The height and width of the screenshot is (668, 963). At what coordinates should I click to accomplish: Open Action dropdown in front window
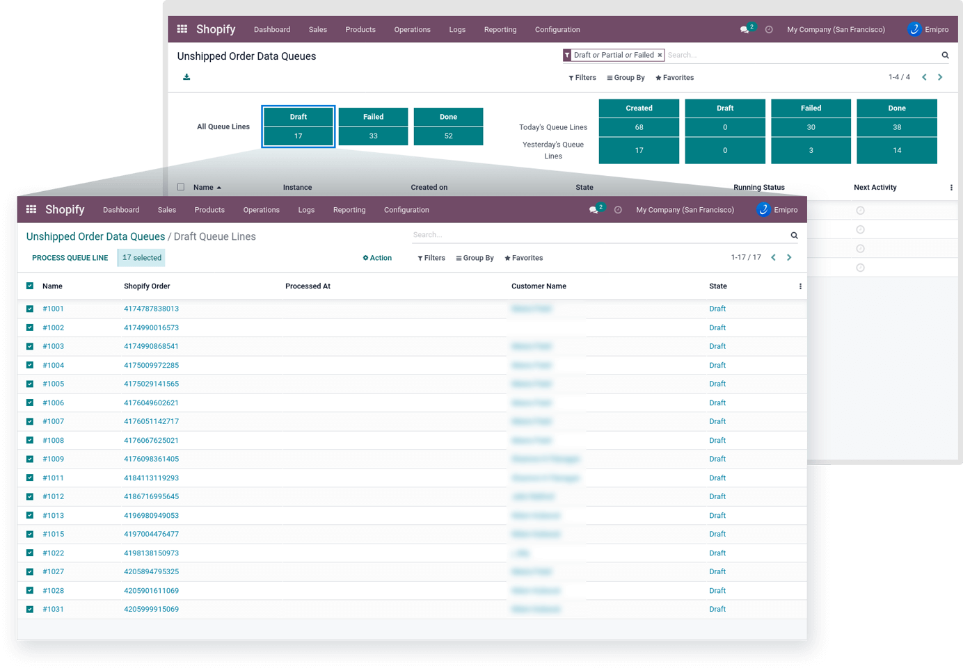coord(377,258)
